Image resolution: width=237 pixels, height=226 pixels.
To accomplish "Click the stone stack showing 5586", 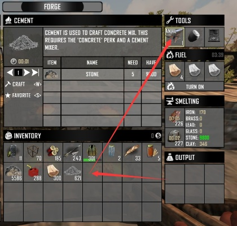I will [x=14, y=172].
